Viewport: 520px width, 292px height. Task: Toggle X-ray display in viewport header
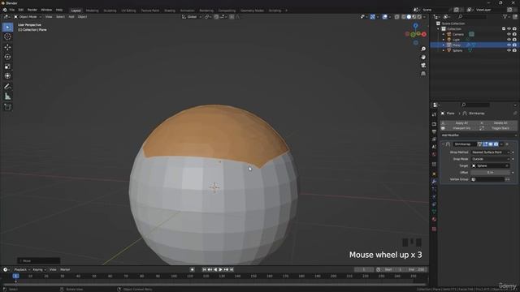[x=397, y=17]
